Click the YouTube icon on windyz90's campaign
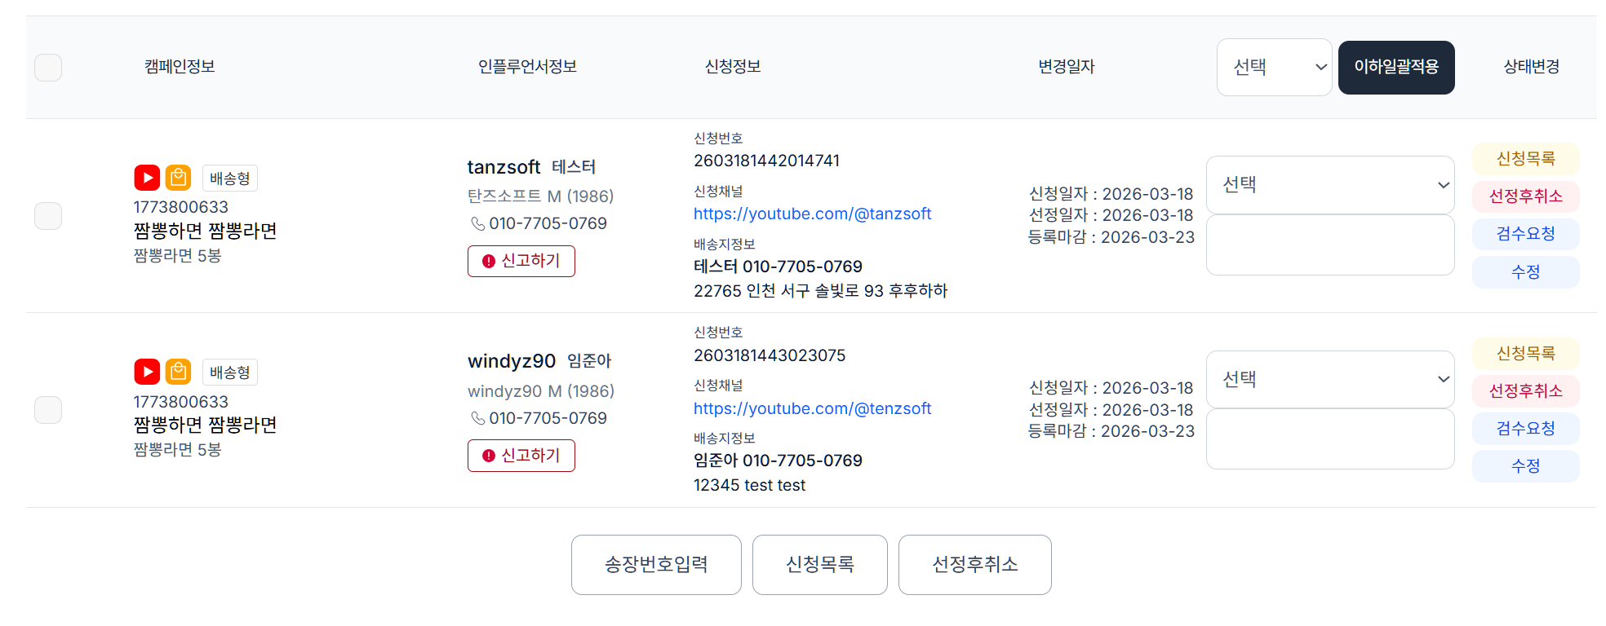This screenshot has width=1606, height=626. (147, 371)
